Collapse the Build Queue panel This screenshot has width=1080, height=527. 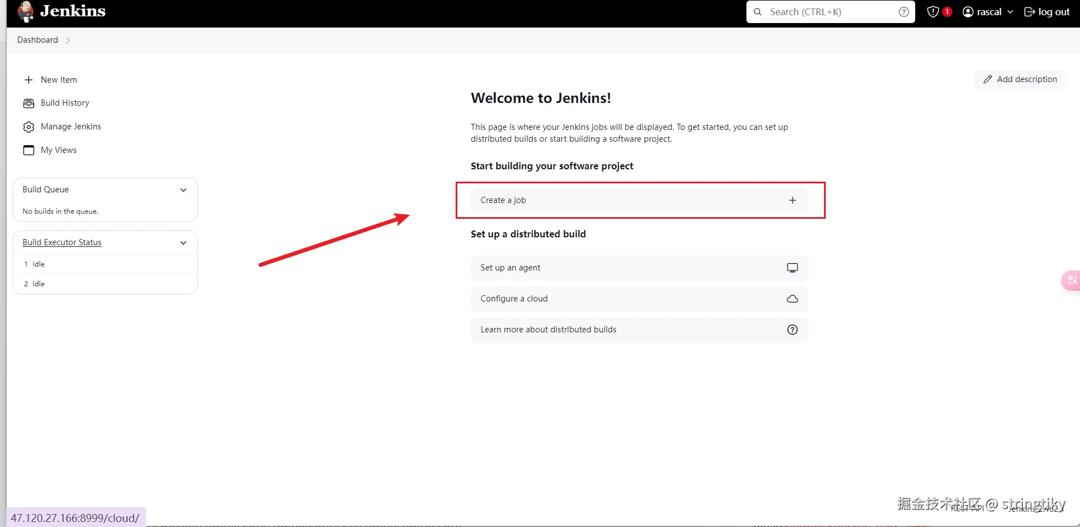tap(183, 190)
